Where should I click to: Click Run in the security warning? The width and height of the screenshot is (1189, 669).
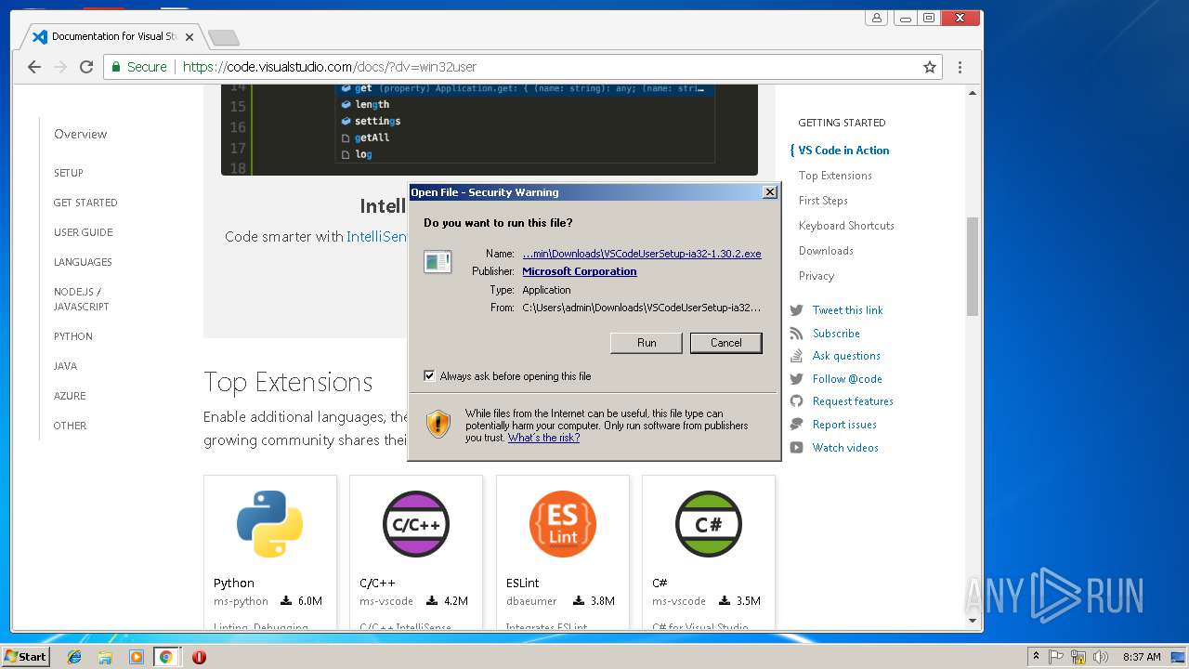647,343
